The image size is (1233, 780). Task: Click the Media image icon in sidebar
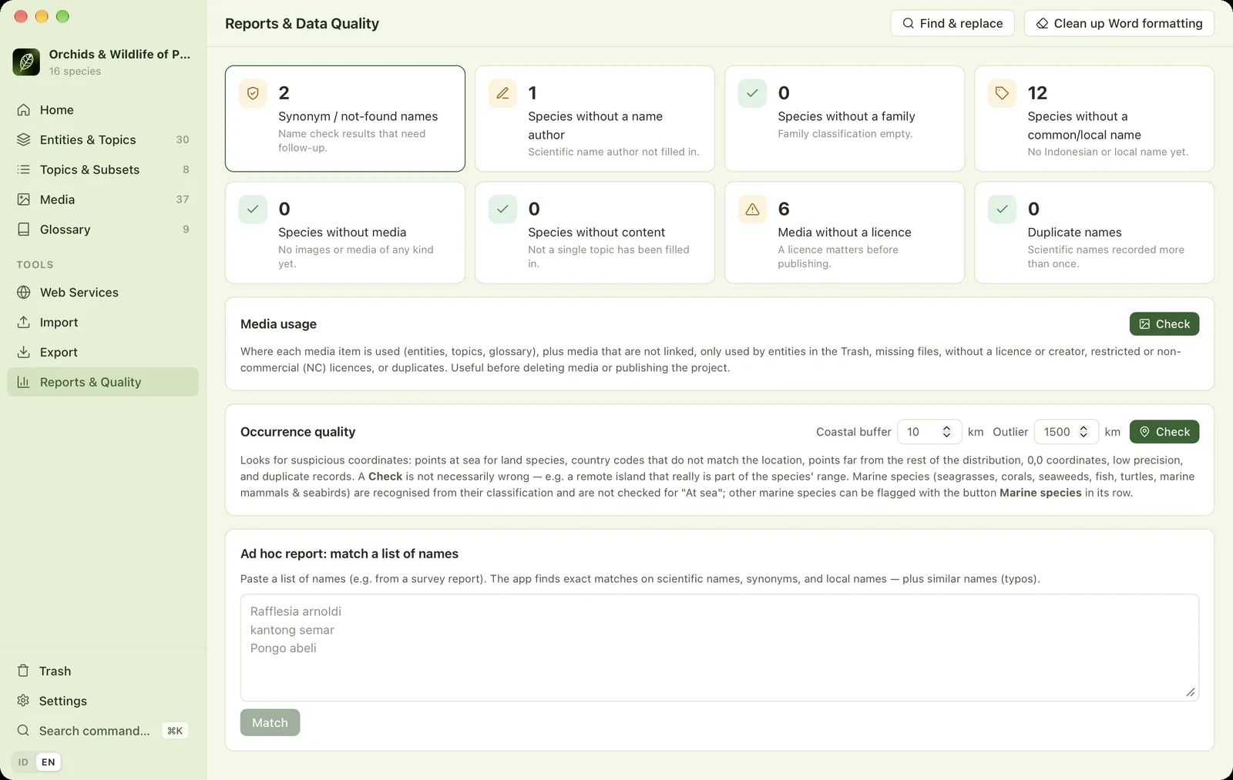point(24,200)
